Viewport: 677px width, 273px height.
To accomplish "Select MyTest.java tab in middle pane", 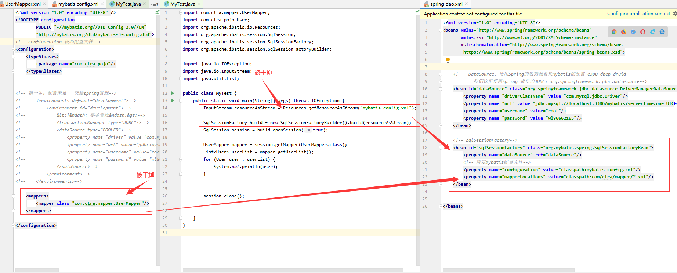I will pos(182,4).
